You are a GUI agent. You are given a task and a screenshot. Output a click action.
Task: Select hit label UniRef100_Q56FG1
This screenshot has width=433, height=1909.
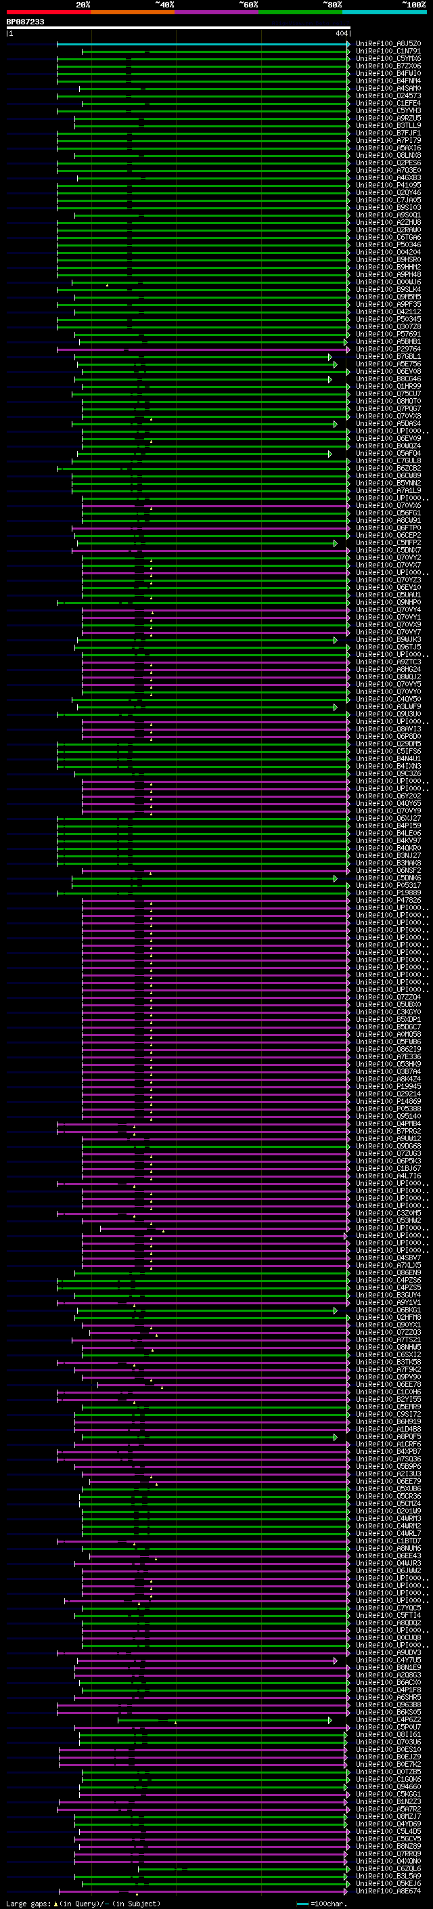tap(388, 513)
